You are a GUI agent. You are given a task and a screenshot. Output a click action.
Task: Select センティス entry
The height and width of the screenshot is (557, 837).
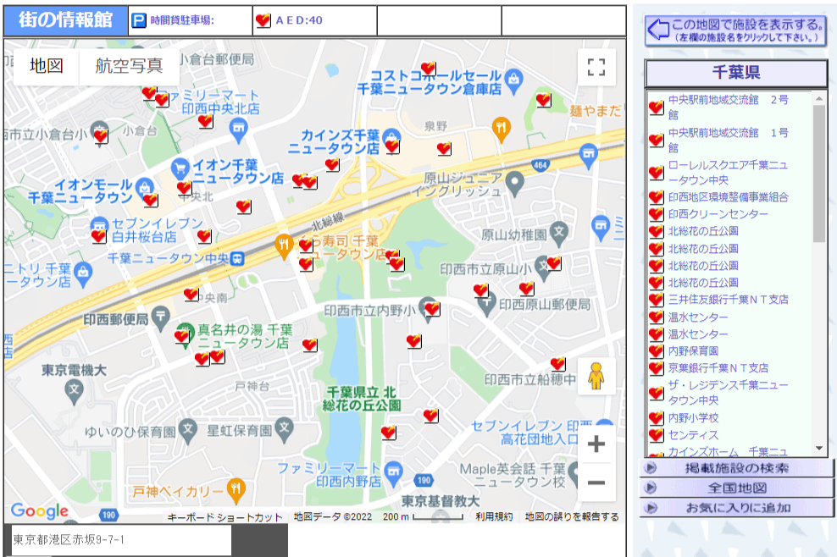(694, 435)
